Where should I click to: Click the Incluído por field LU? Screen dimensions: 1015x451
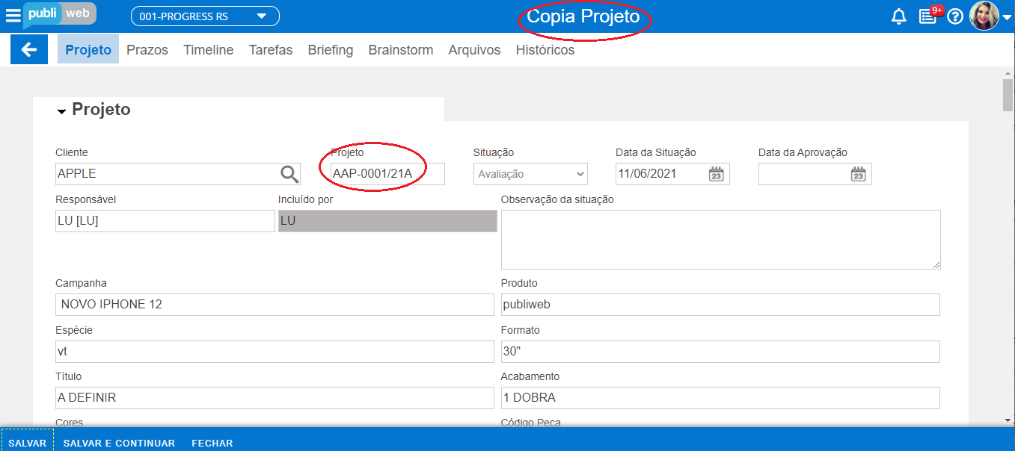pos(387,221)
